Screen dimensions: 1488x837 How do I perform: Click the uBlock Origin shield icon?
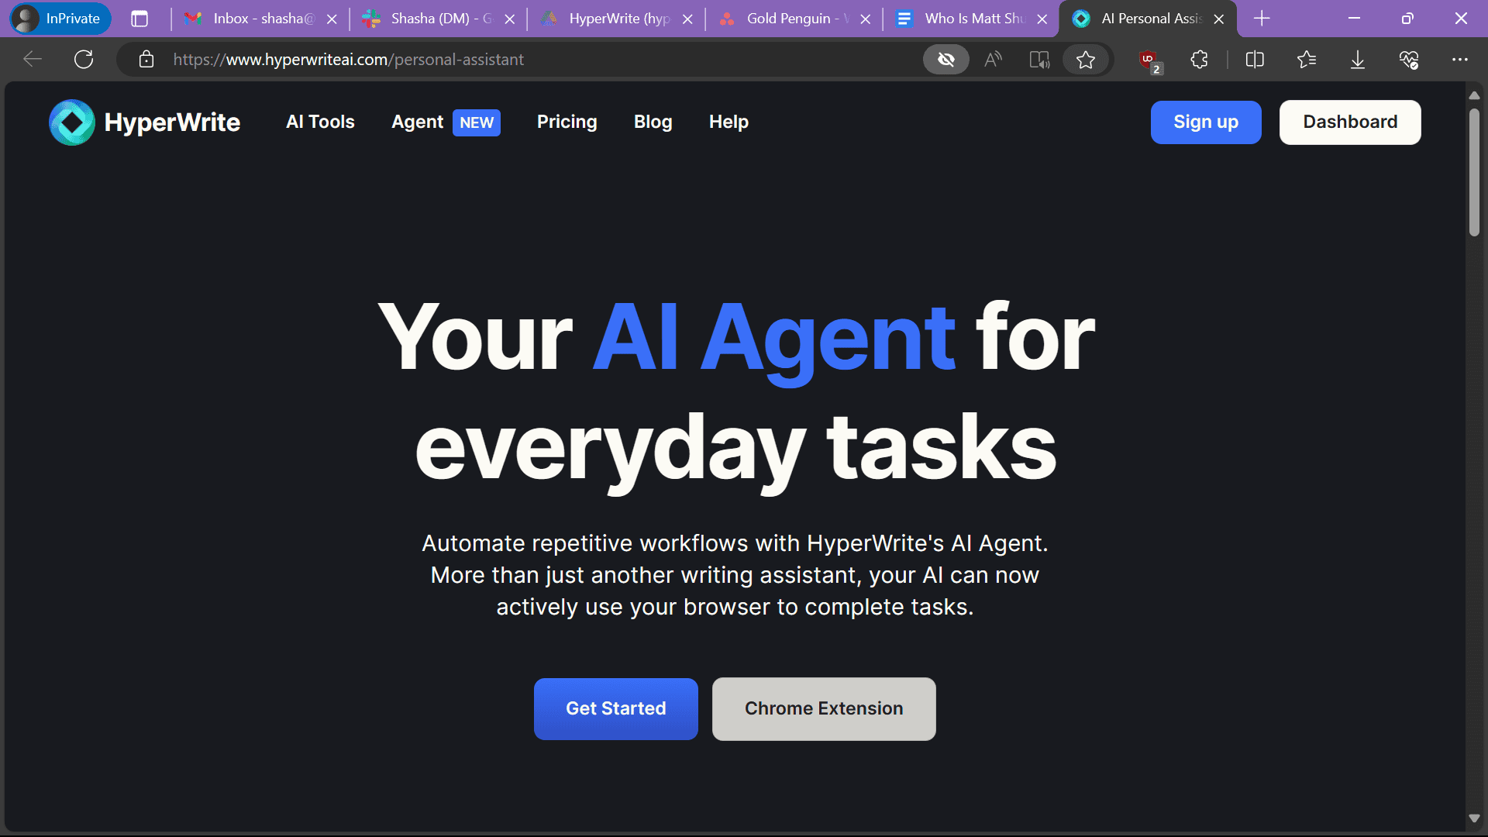point(1148,60)
